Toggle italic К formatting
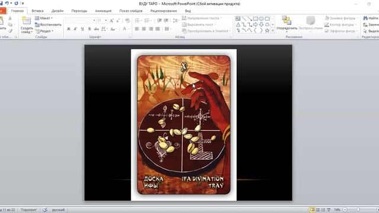 pyautogui.click(x=75, y=29)
